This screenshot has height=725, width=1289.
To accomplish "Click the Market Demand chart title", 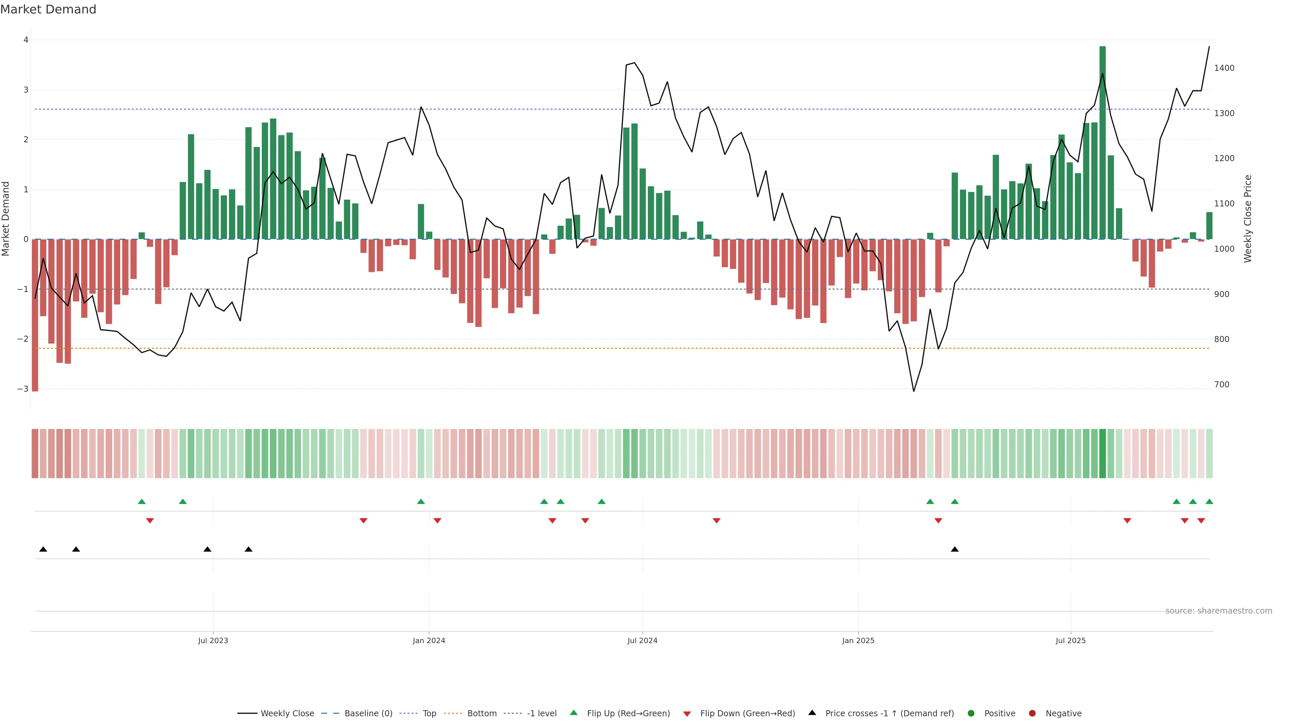I will click(x=48, y=9).
